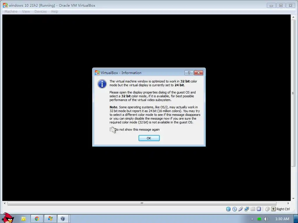Open the file explorer taskbar icon

(24, 219)
